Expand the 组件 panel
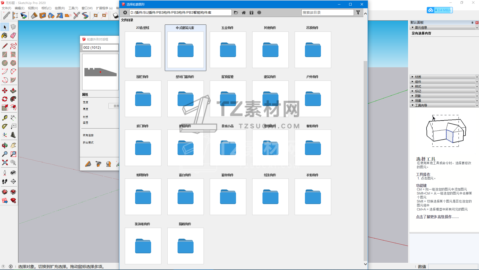Viewport: 479px width, 270px height. [413, 81]
